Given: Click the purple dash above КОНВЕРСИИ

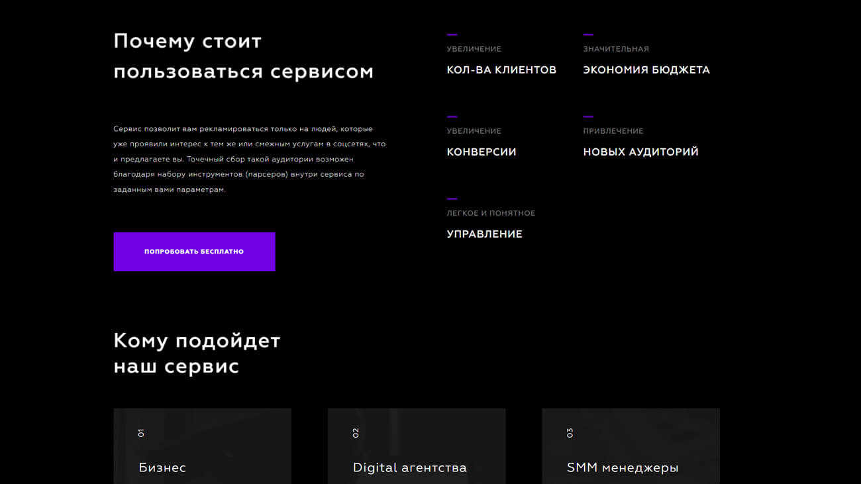Looking at the screenshot, I should point(452,115).
